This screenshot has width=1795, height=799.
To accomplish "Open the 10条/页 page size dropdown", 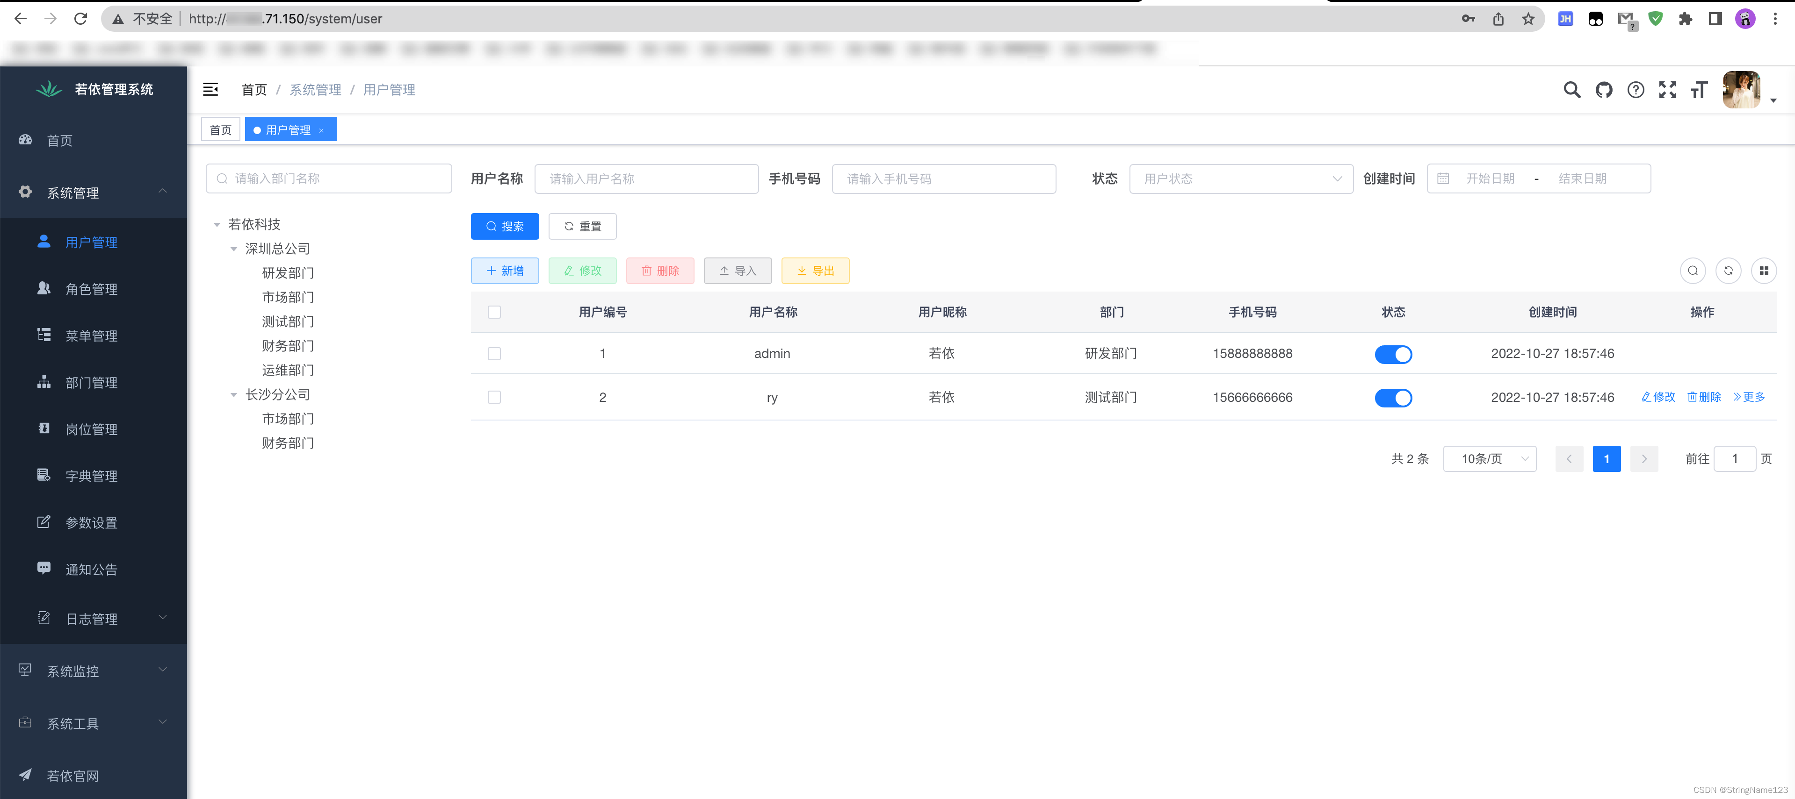I will click(x=1489, y=459).
